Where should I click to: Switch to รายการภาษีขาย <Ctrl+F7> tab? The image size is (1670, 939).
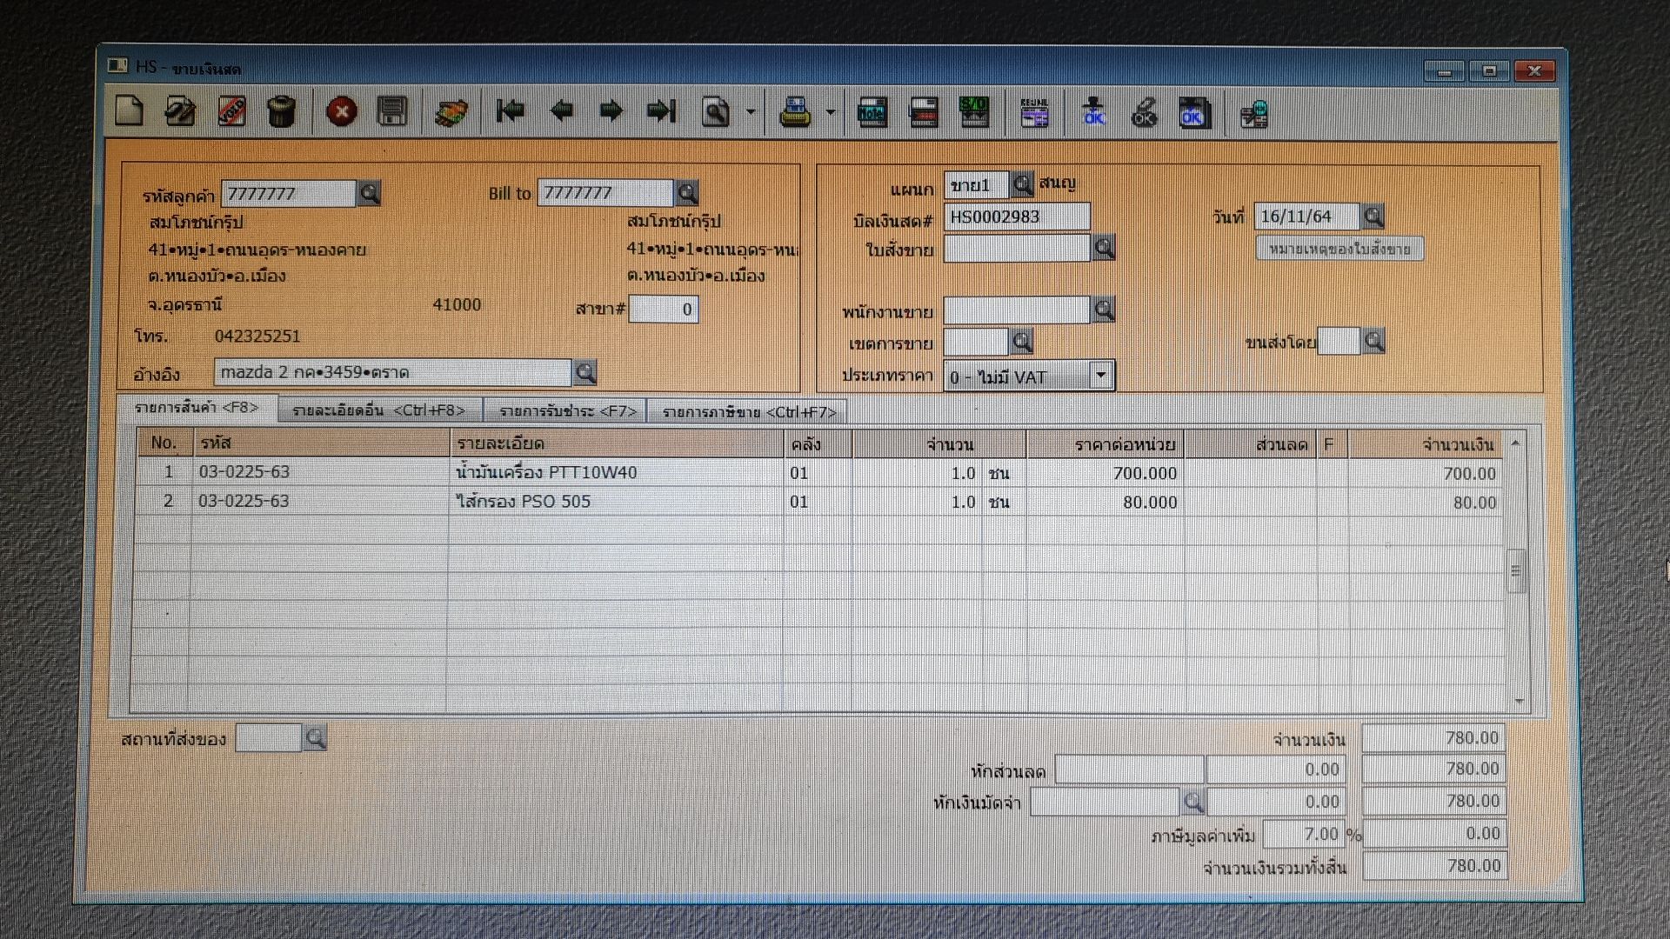click(x=749, y=412)
